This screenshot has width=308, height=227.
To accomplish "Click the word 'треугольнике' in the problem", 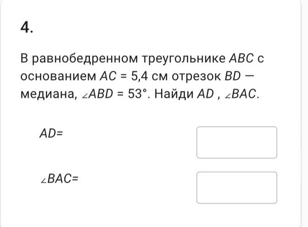I will pyautogui.click(x=184, y=59).
